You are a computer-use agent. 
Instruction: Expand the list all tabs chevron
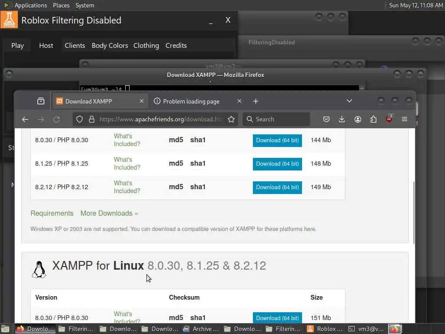coord(349,101)
